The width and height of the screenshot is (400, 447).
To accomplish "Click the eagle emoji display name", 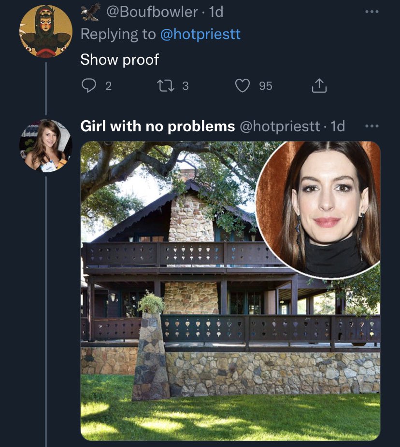I will (x=90, y=11).
